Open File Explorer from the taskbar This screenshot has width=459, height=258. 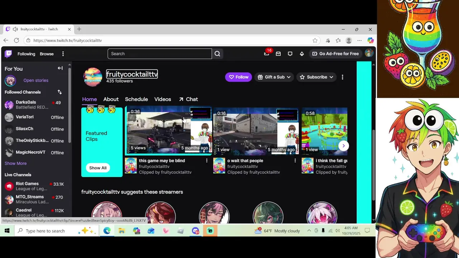[122, 231]
